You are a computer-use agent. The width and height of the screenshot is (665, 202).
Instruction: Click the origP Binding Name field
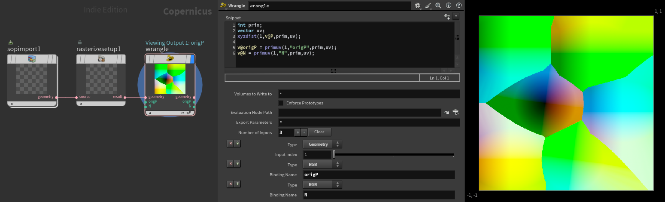click(378, 175)
